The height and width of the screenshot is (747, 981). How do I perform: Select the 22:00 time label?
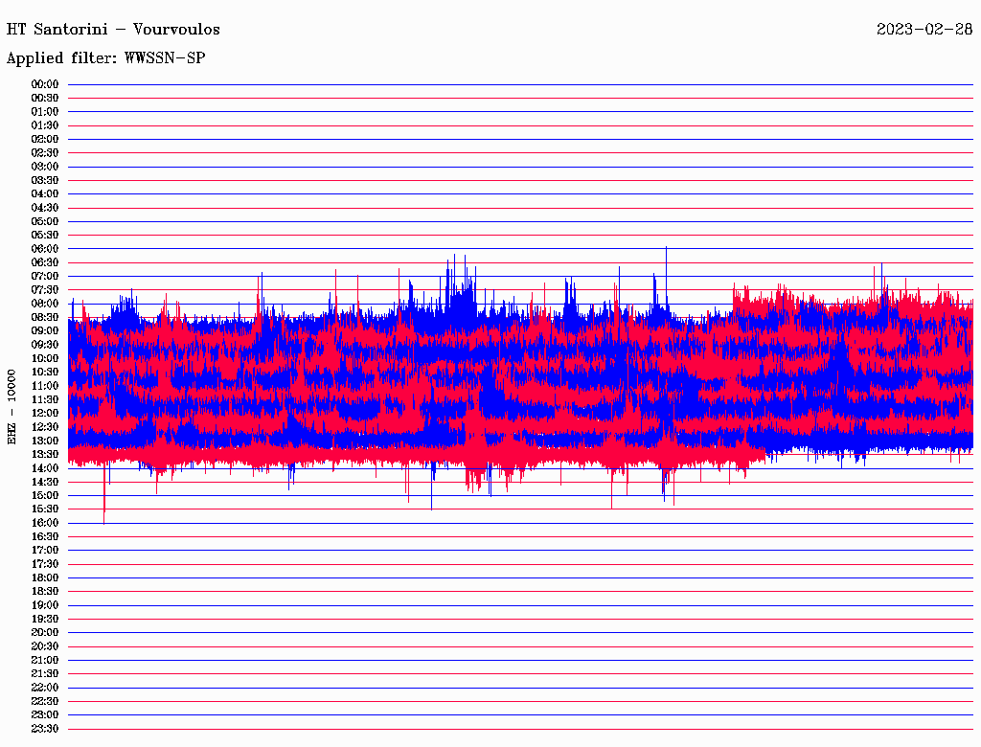tap(45, 687)
